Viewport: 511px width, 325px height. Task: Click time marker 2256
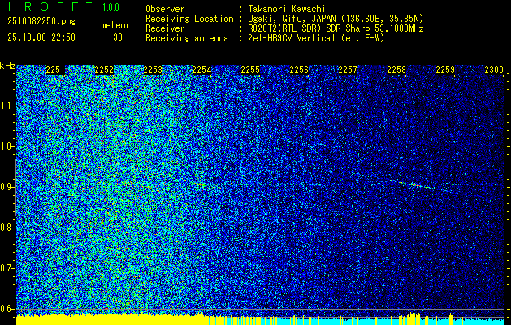pos(299,70)
